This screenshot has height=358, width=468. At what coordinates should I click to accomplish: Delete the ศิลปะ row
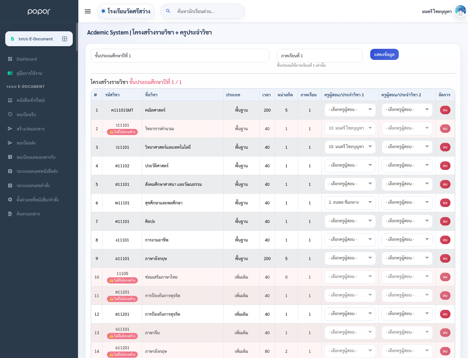pyautogui.click(x=445, y=221)
